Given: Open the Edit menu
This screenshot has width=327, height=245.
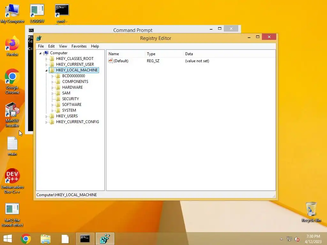Looking at the screenshot, I should pos(51,46).
